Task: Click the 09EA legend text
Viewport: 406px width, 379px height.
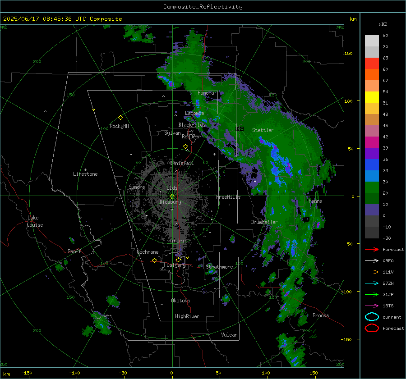Action: pos(388,261)
